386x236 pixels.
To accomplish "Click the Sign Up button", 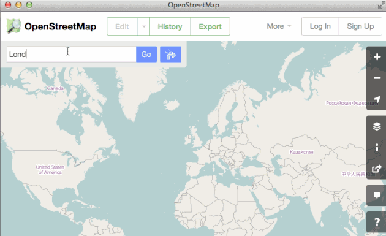I will (x=360, y=26).
